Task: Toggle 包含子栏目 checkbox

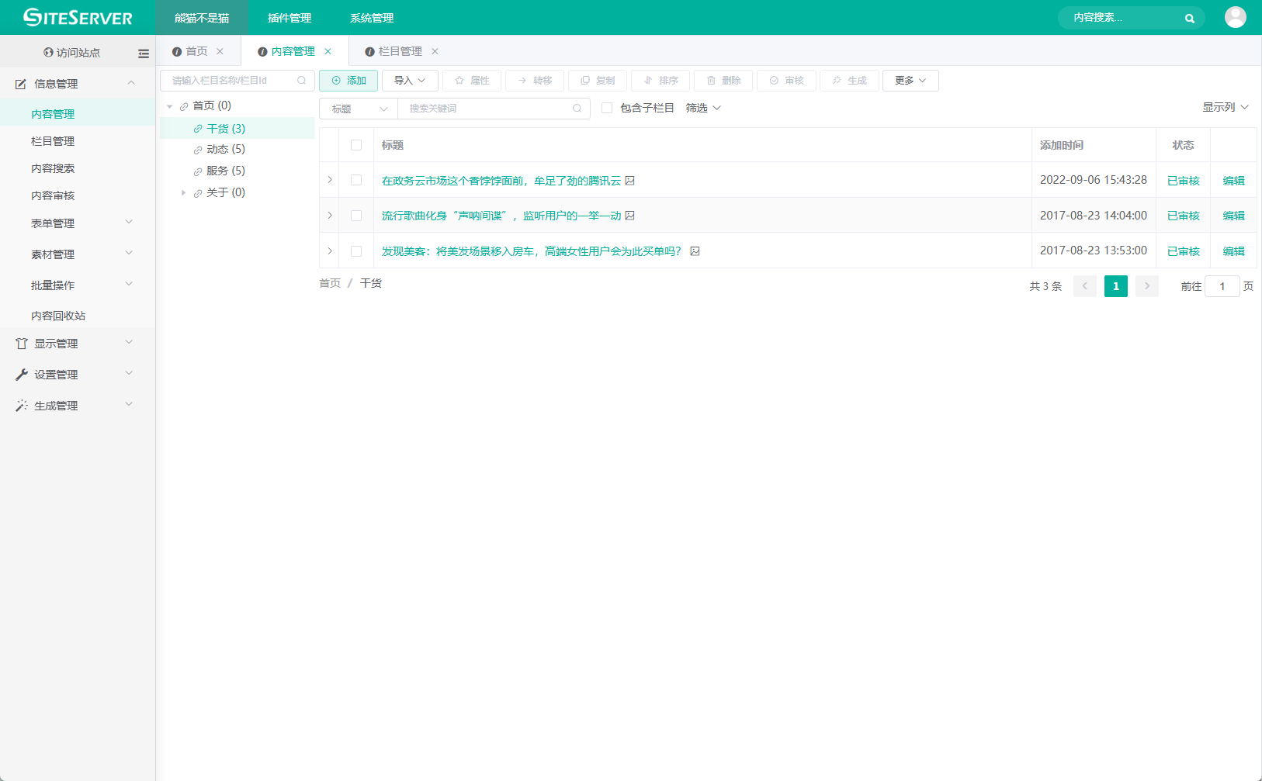Action: point(607,108)
